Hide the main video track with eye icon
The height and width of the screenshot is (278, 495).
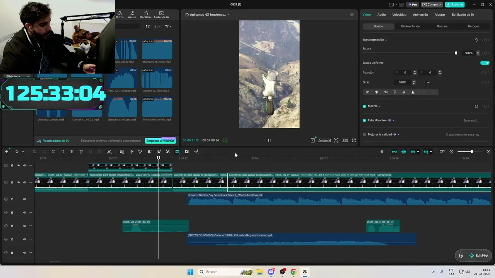pyautogui.click(x=18, y=182)
